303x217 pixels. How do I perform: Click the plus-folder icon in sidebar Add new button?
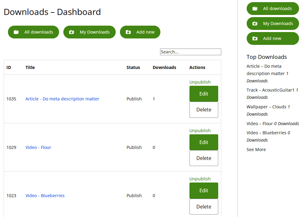coord(255,38)
